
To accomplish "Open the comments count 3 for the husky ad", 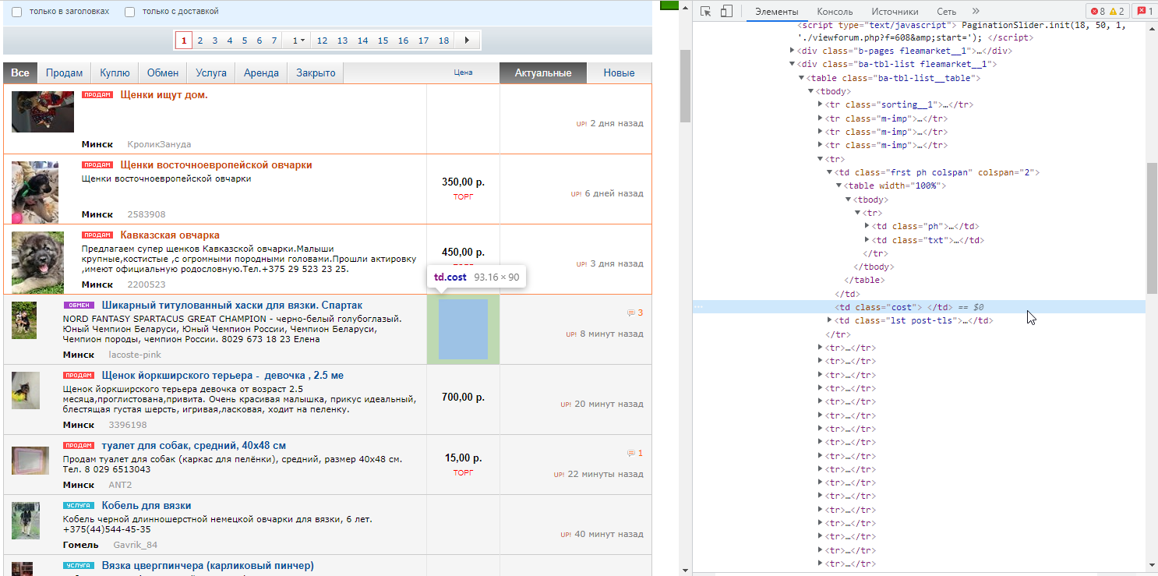I will [x=635, y=313].
